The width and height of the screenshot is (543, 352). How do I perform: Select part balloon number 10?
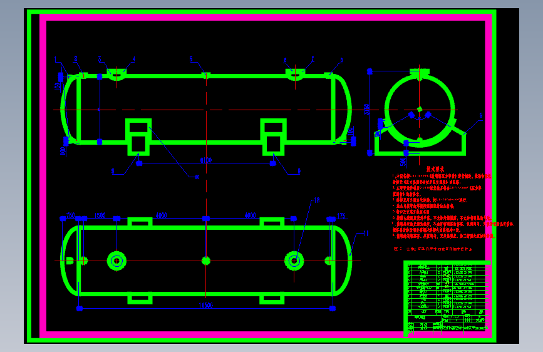(197, 177)
